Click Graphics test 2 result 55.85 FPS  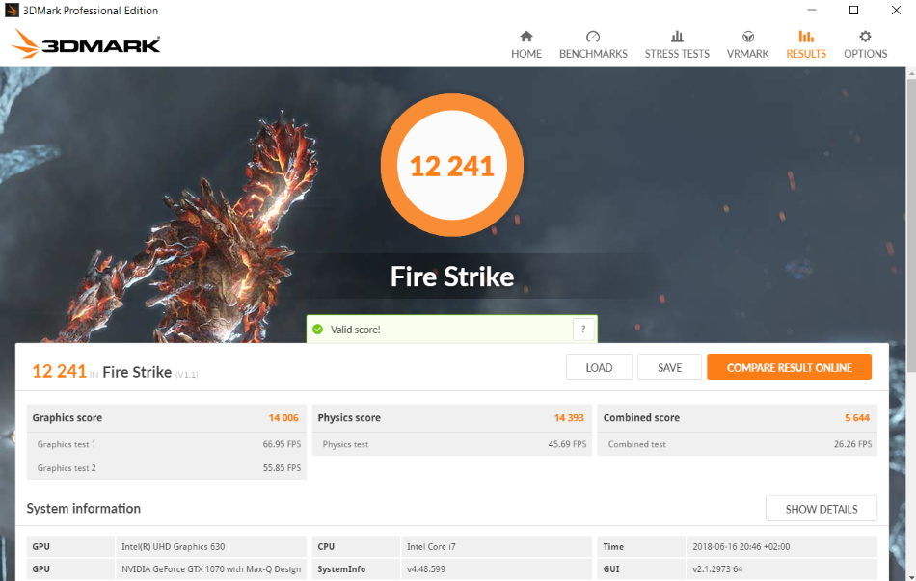point(282,467)
